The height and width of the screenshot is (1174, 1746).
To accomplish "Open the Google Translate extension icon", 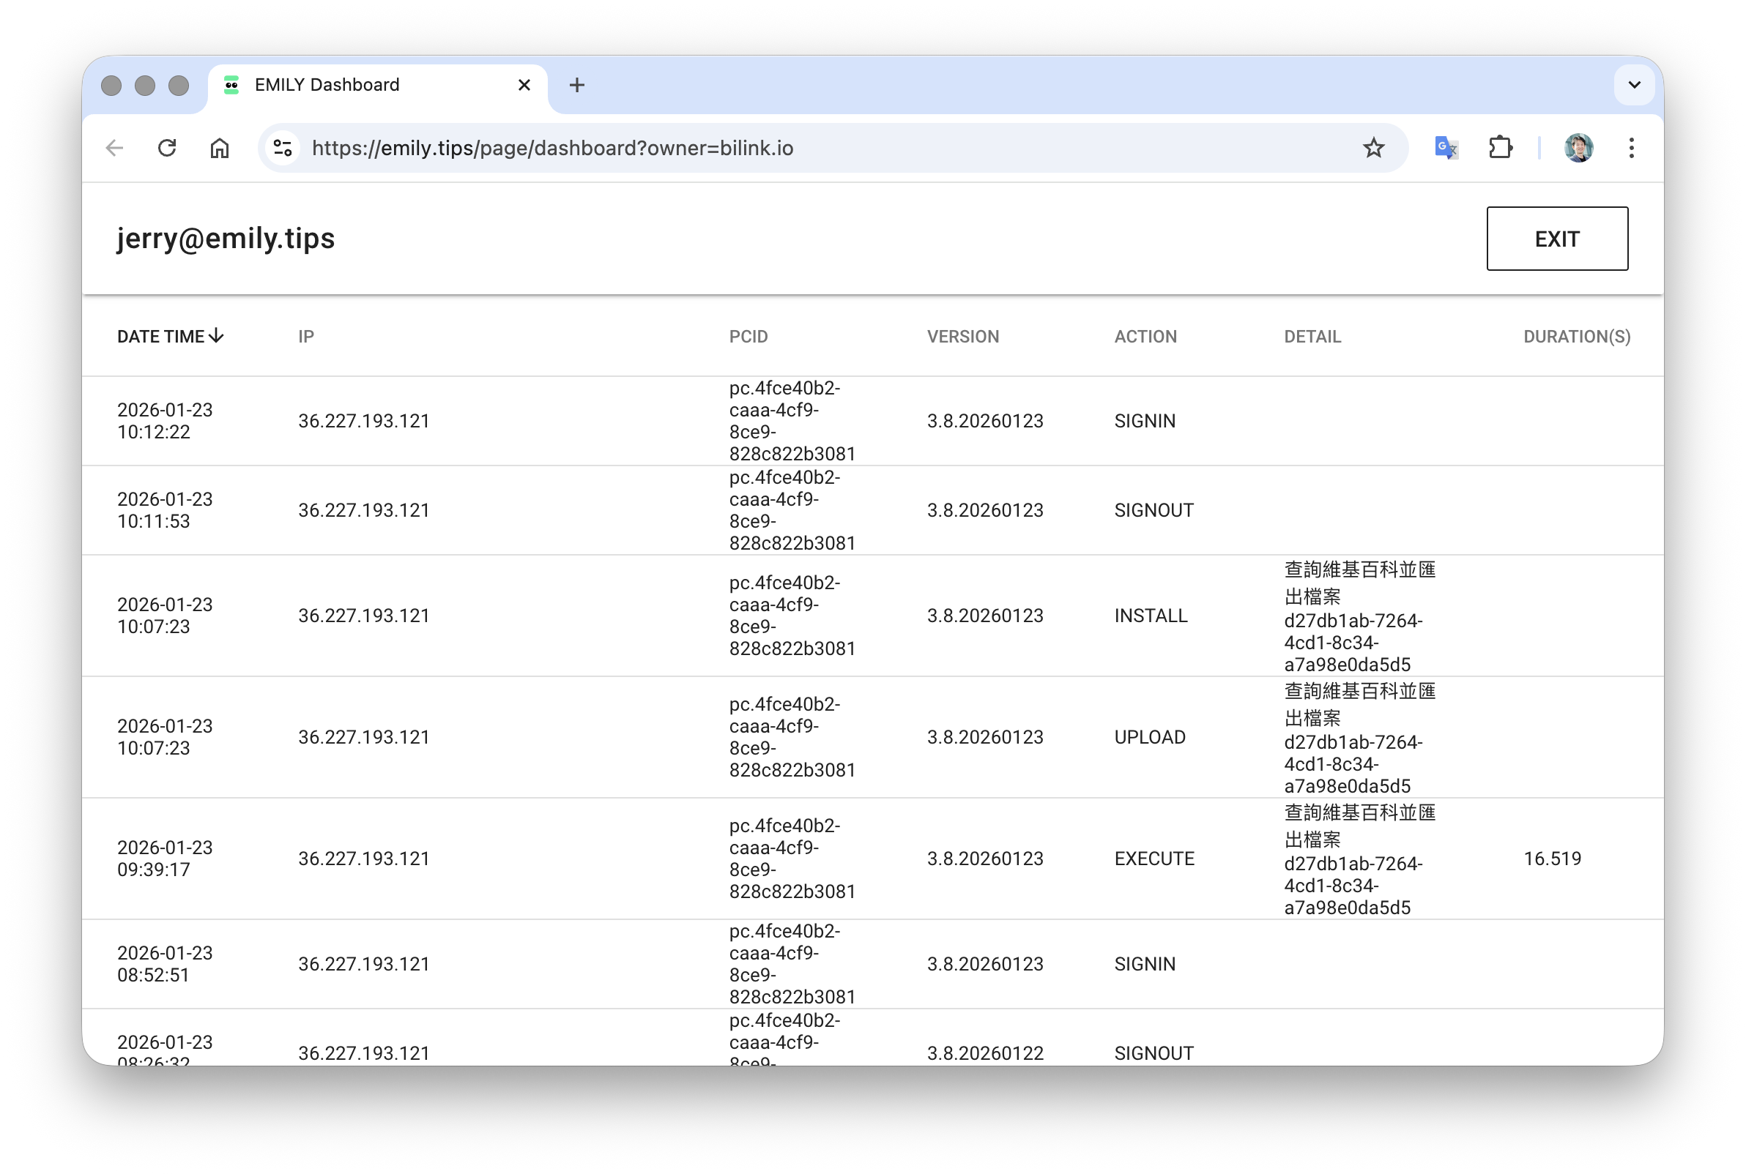I will pos(1446,149).
